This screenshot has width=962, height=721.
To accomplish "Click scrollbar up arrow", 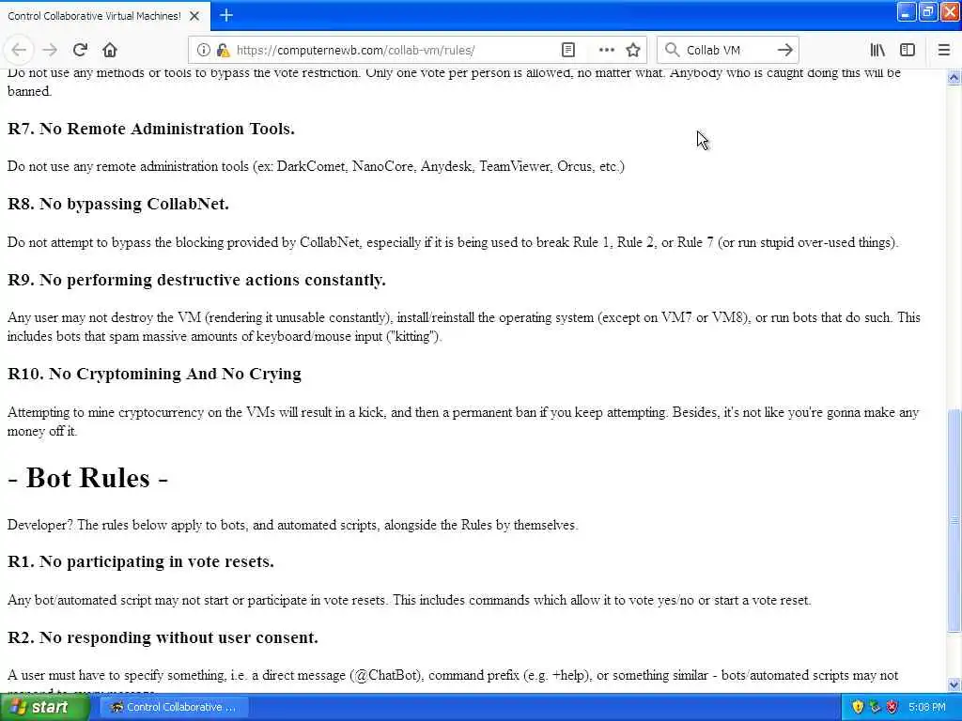I will [x=954, y=77].
